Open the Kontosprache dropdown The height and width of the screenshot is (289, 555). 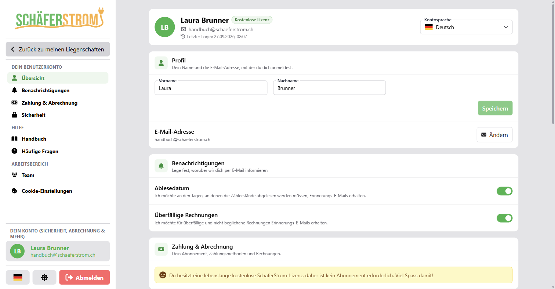tap(466, 27)
